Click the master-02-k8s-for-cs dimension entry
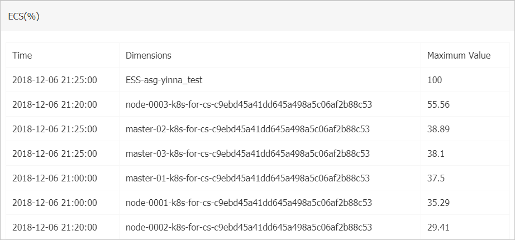 point(247,129)
